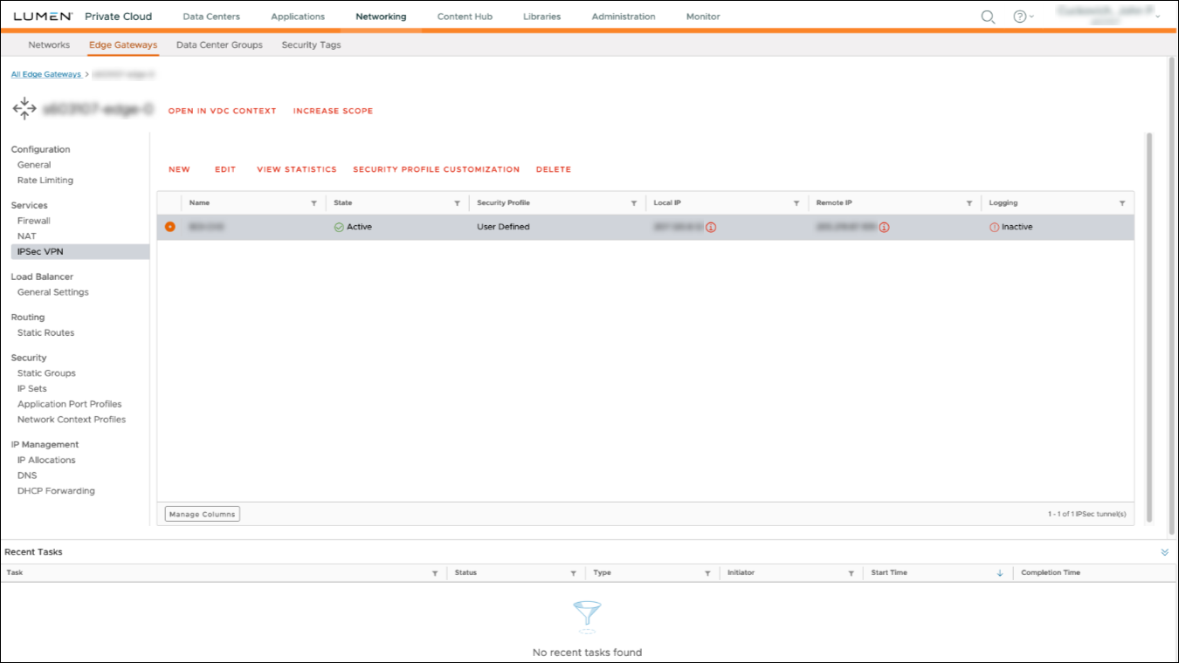Click the Start Time sort arrow
The image size is (1179, 663).
[x=998, y=572]
